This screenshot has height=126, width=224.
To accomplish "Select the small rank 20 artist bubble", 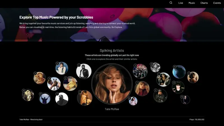I will tap(133, 101).
